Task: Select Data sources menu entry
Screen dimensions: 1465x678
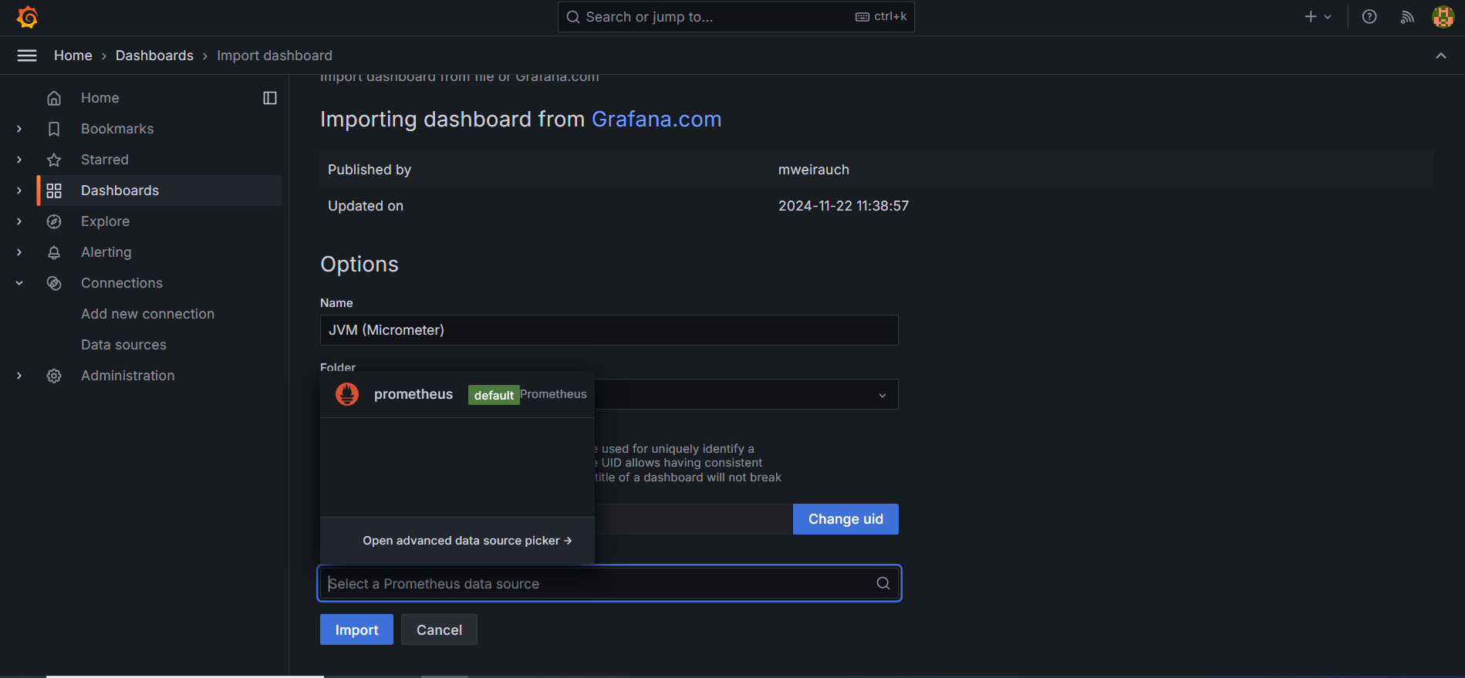Action: [124, 345]
